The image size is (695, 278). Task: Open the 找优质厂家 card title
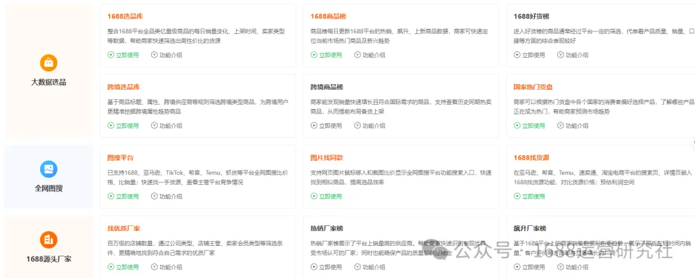point(124,229)
